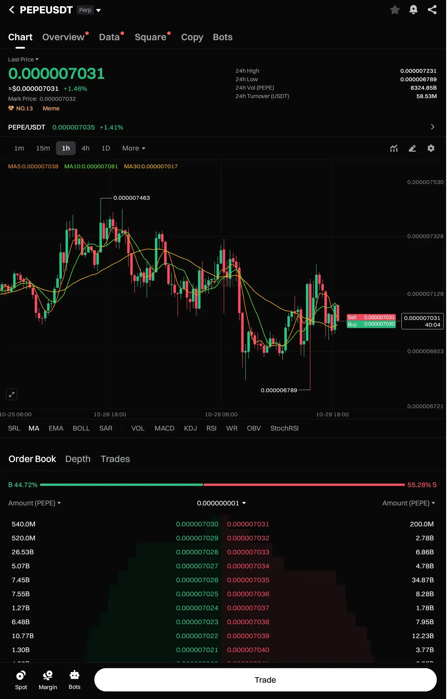Click the MA5 value label
Viewport: 447px width, 699px height.
point(33,166)
